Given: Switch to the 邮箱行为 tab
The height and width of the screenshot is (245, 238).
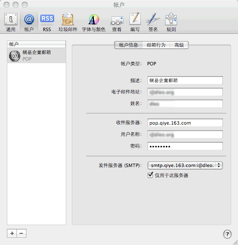Looking at the screenshot, I should pos(156,45).
